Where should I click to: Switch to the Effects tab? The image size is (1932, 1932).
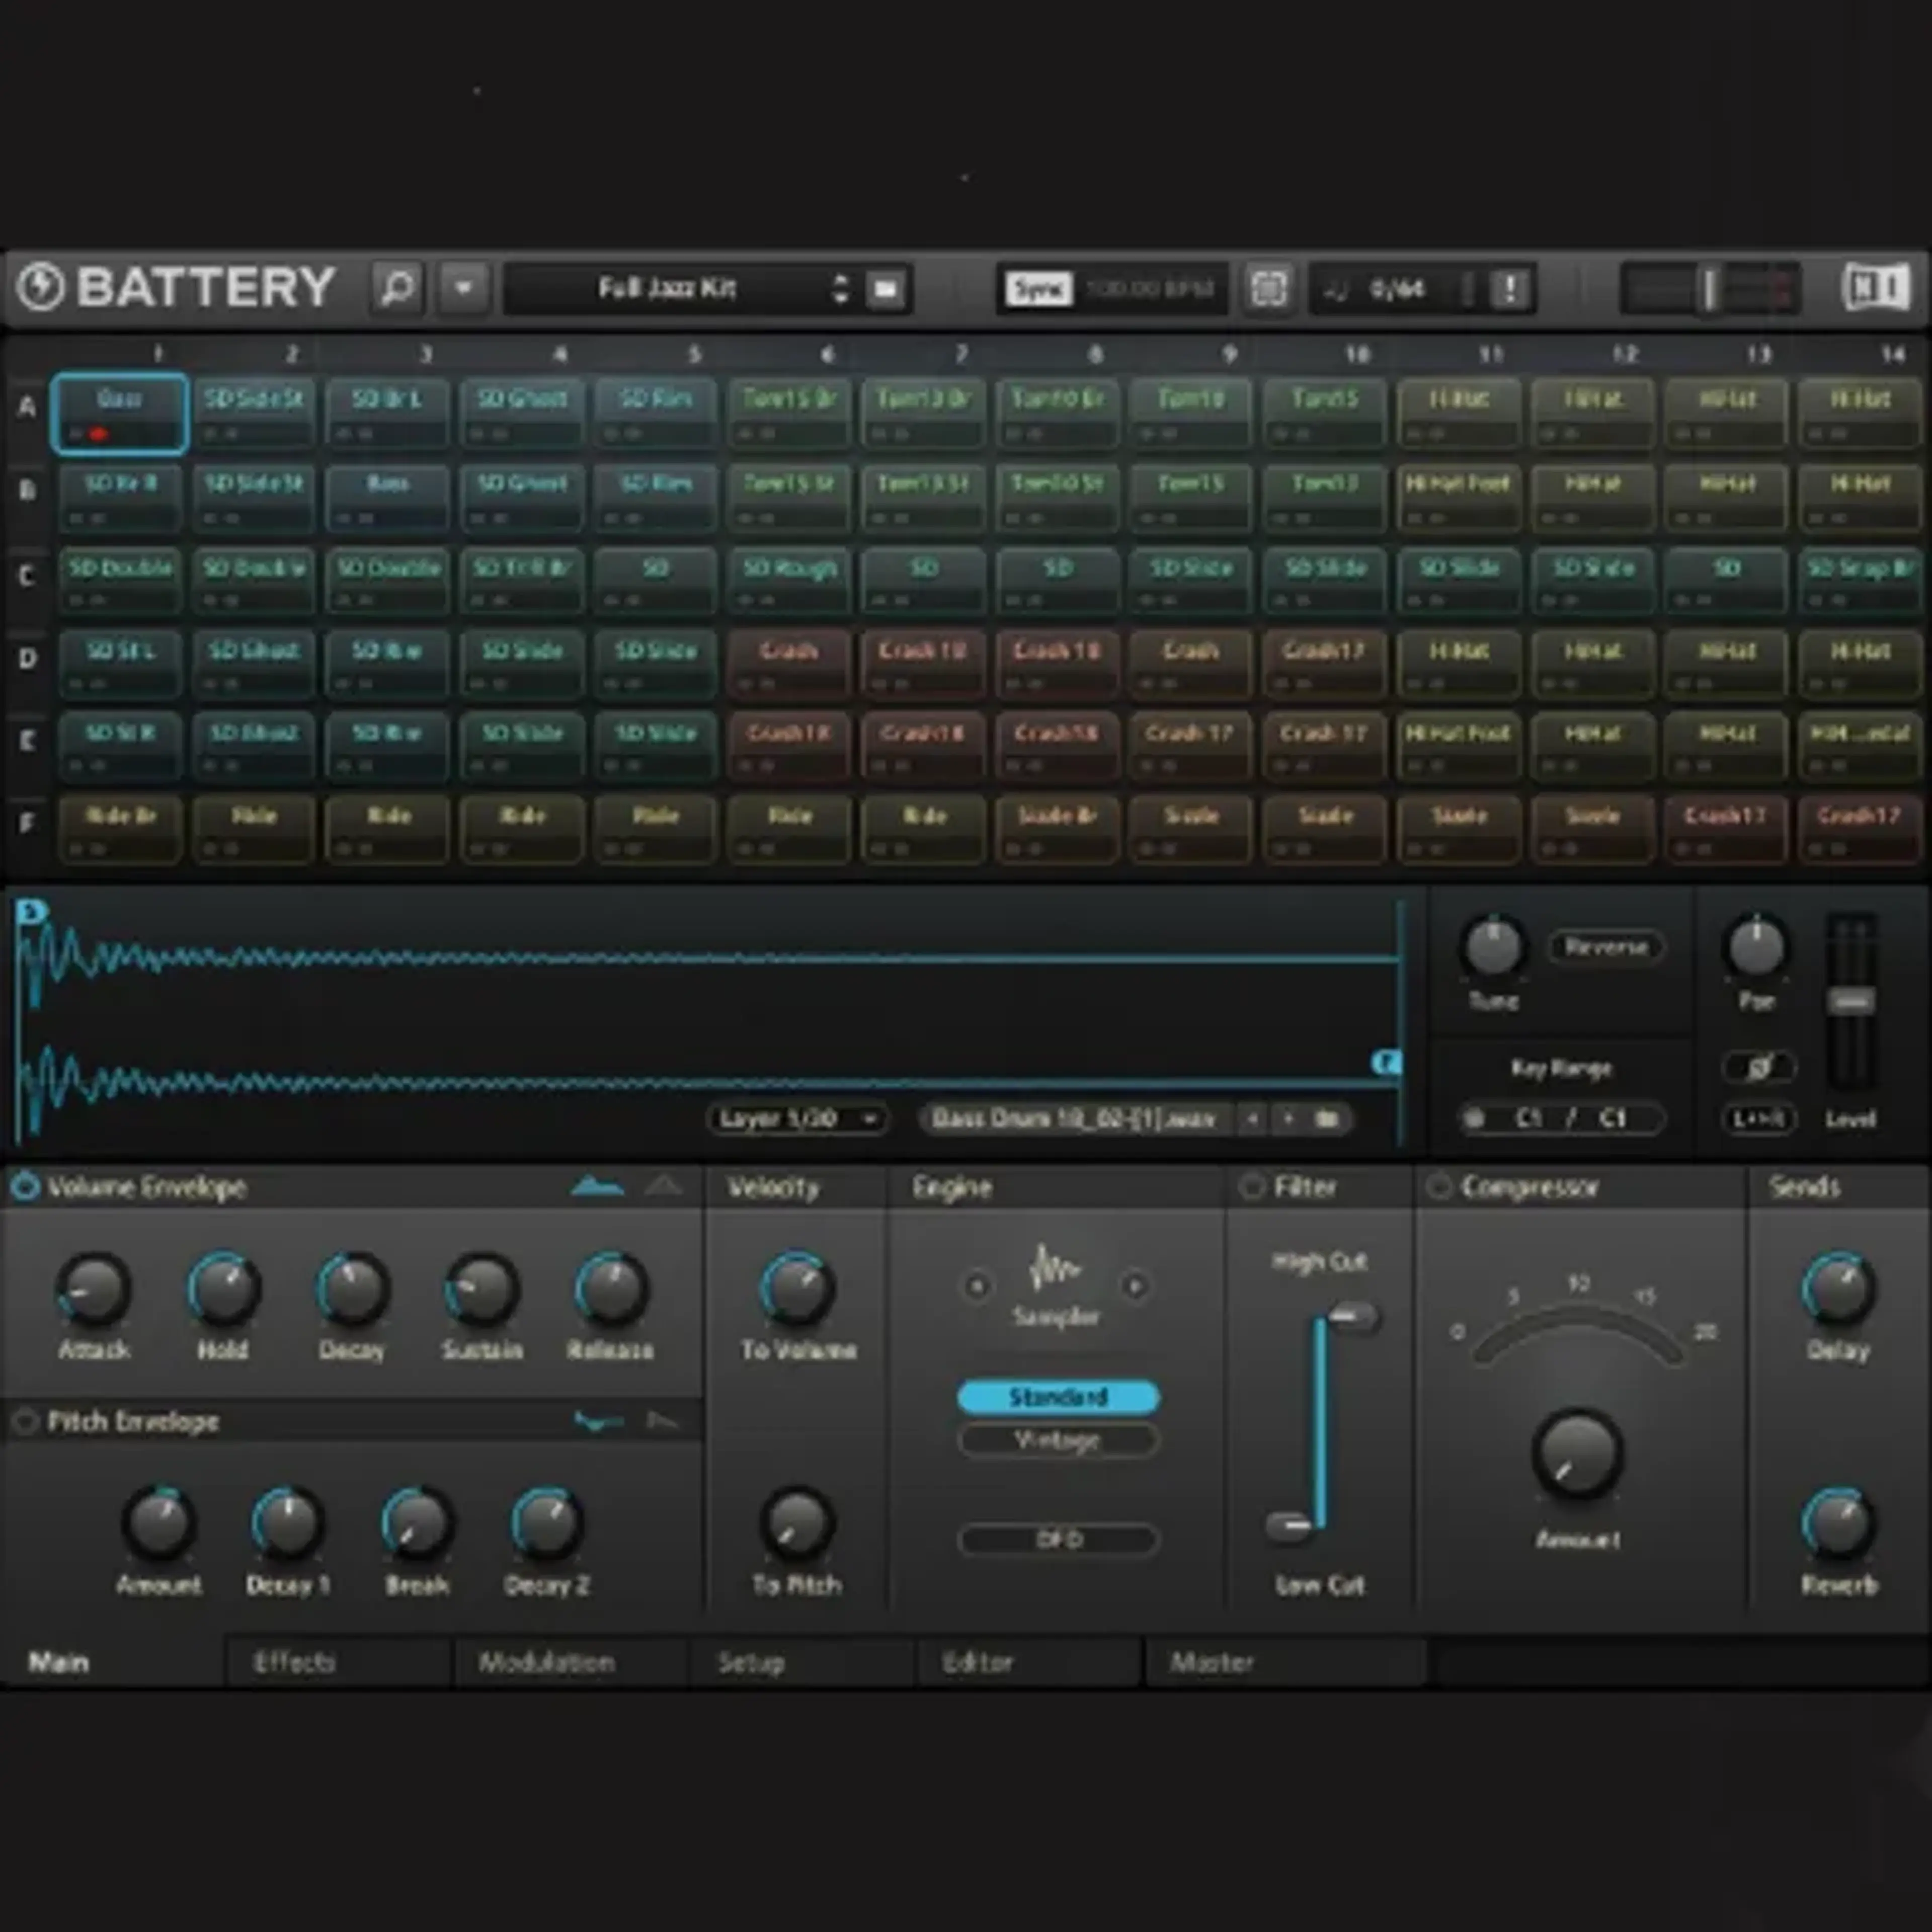tap(339, 1662)
